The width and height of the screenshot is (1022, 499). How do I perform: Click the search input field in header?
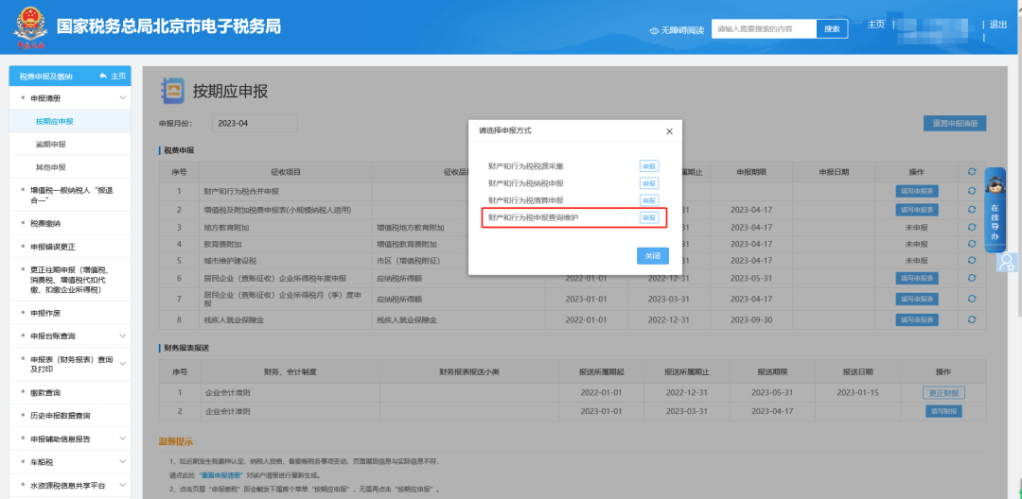tap(764, 29)
